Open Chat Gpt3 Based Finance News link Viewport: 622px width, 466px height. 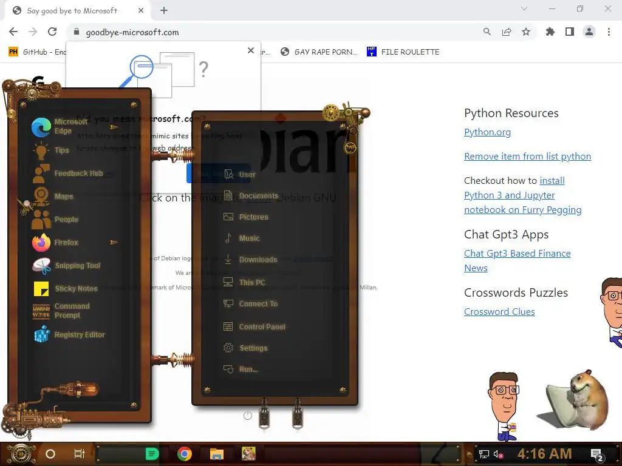click(518, 261)
